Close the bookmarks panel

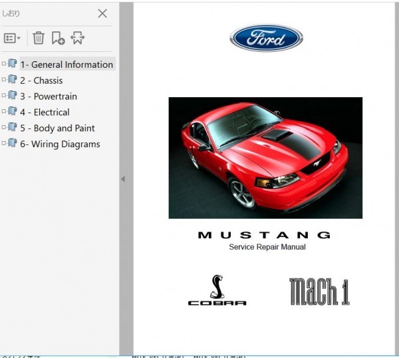(x=102, y=13)
